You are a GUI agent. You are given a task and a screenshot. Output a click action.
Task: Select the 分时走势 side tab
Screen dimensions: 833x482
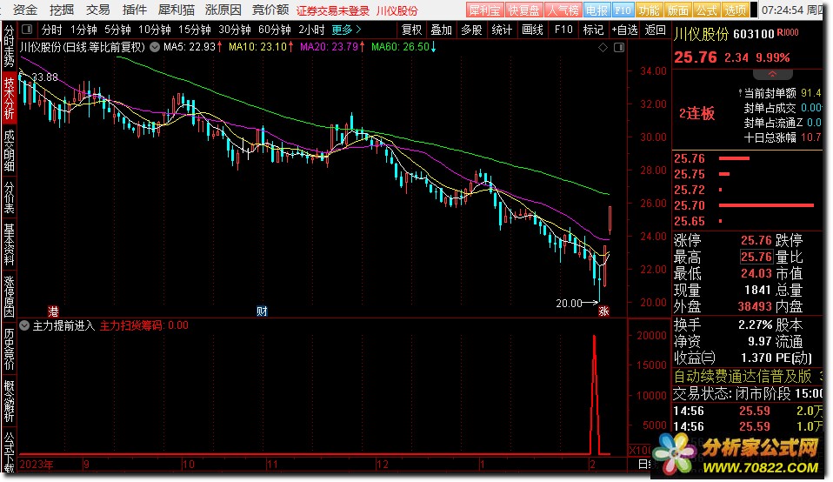[x=9, y=47]
